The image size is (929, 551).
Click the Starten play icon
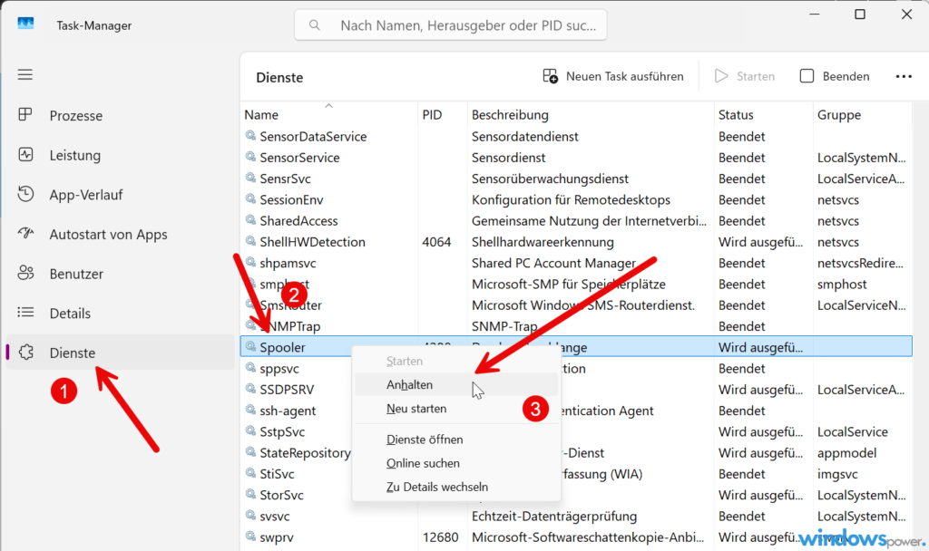tap(721, 76)
